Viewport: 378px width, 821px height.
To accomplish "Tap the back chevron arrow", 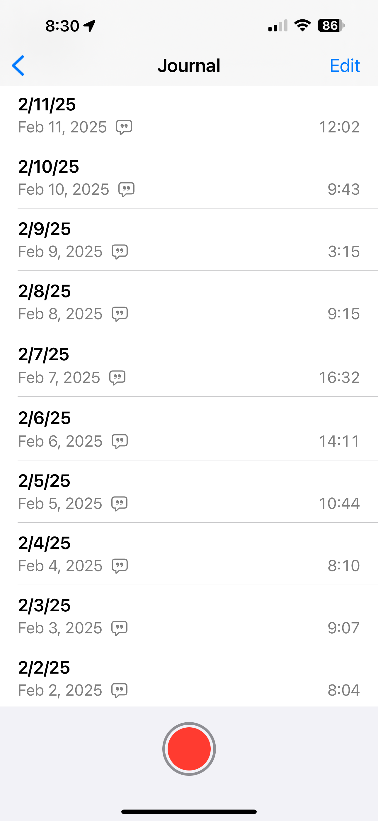I will tap(18, 66).
